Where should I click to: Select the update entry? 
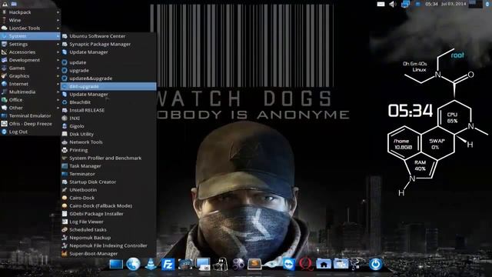(x=108, y=62)
